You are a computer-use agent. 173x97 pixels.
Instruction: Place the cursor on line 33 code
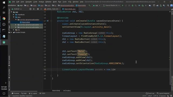(x=89, y=70)
